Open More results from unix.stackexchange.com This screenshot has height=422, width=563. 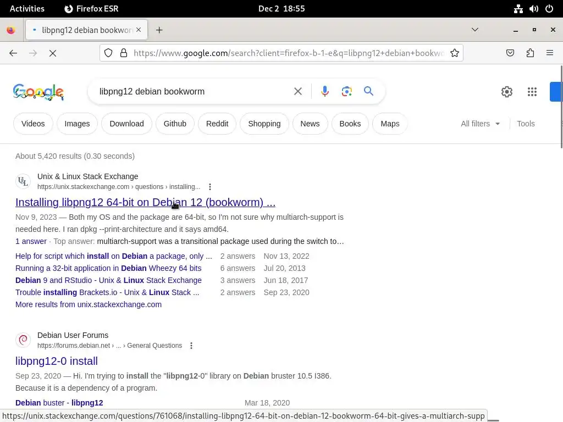coord(89,304)
